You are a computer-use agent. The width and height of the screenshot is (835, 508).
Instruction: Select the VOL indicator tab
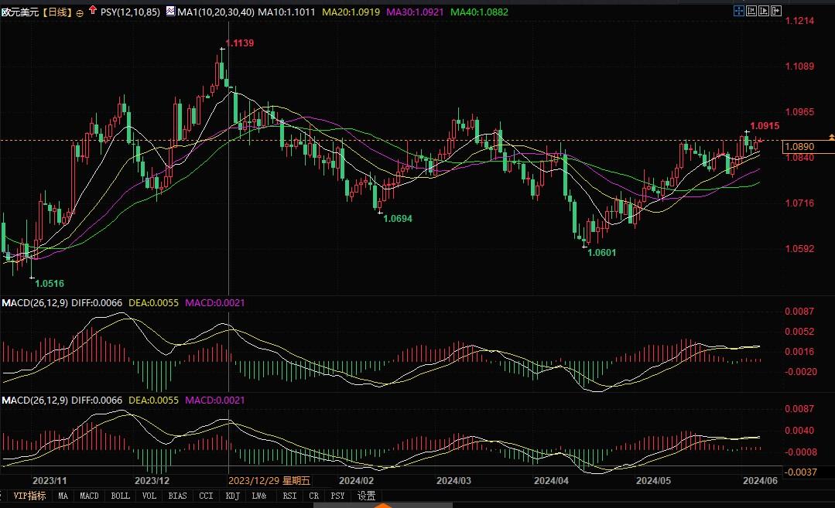click(x=149, y=496)
